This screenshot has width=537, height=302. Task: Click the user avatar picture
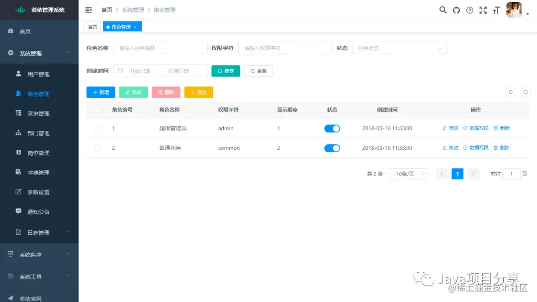click(514, 9)
